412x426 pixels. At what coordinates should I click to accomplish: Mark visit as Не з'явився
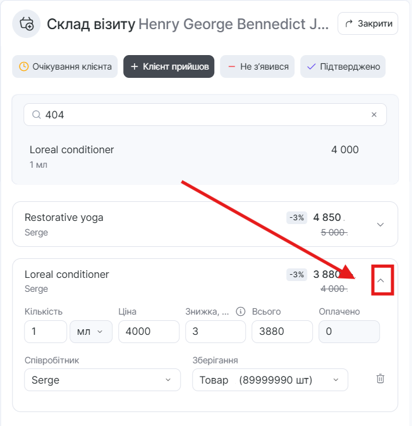[258, 66]
